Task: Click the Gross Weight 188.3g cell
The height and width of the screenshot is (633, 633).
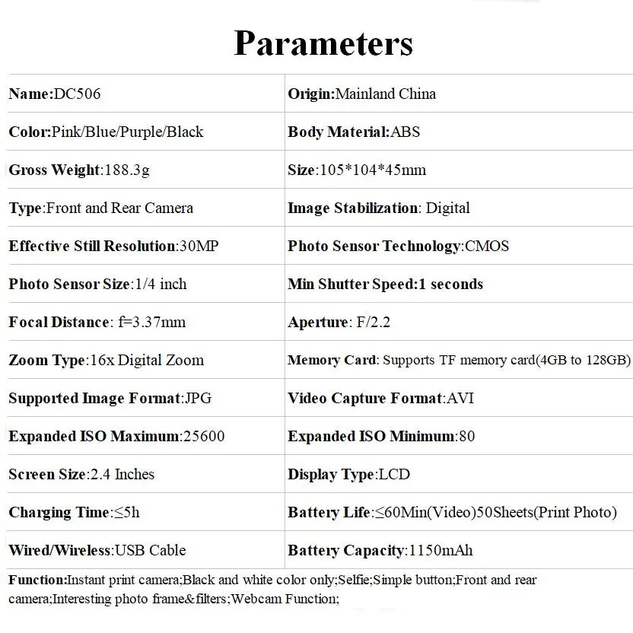Action: tap(79, 170)
